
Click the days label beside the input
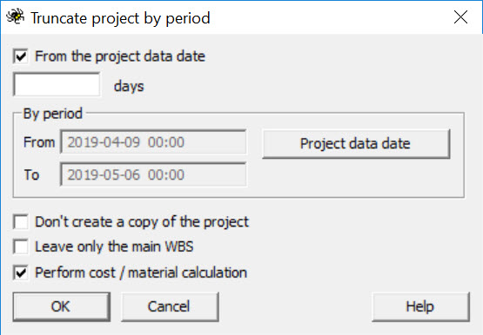129,86
